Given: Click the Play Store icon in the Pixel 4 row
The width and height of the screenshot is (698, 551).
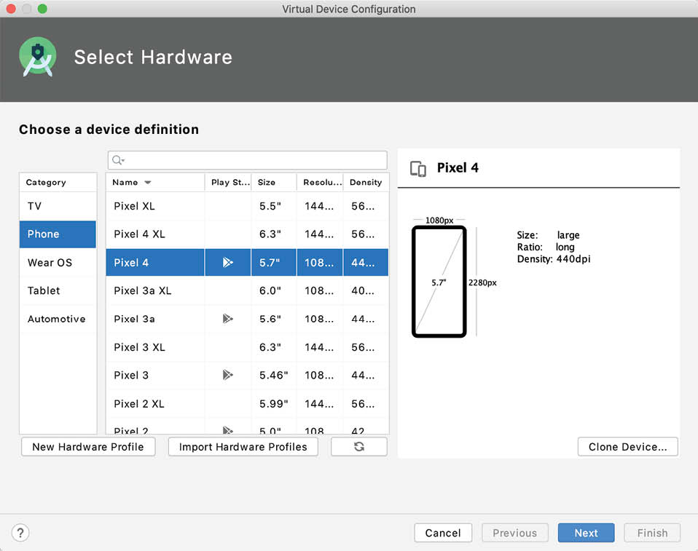Looking at the screenshot, I should pyautogui.click(x=227, y=262).
